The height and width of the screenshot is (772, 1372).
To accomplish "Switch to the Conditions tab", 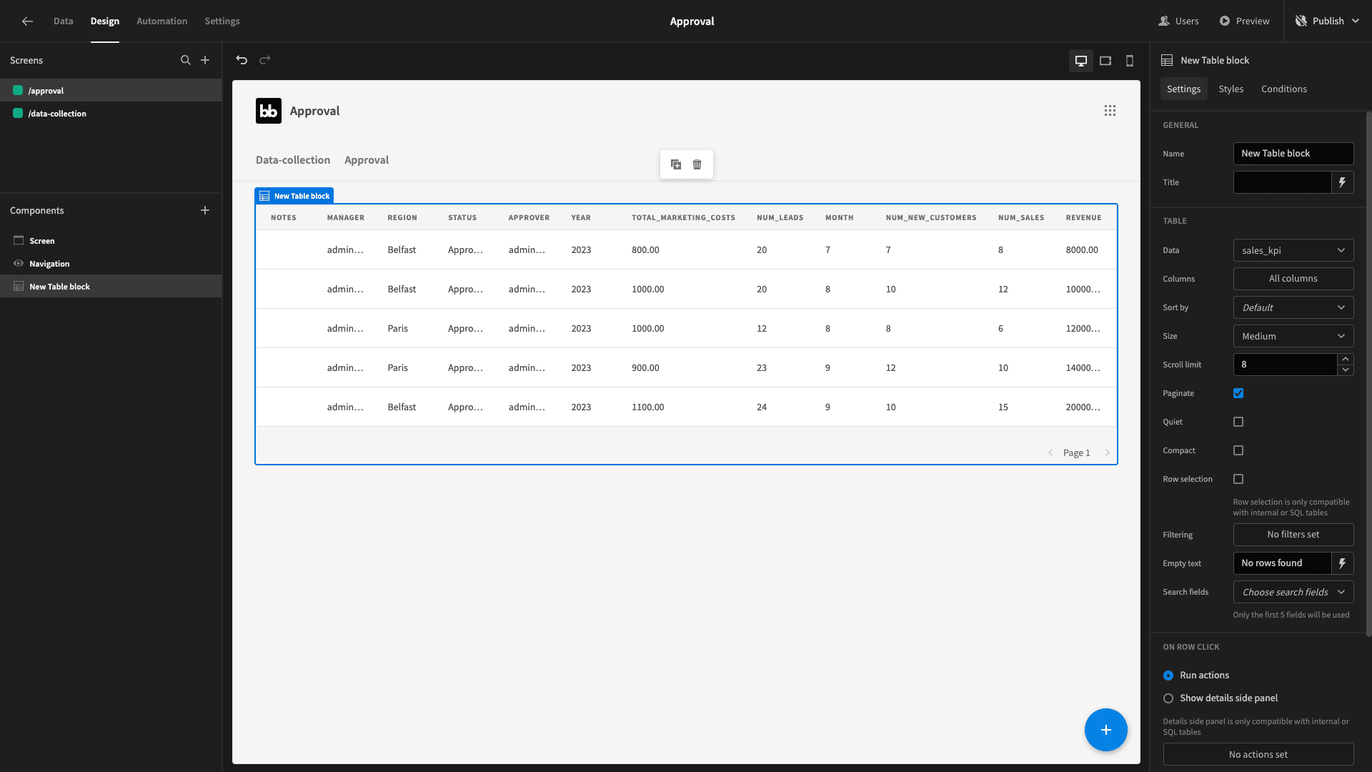I will (1284, 89).
